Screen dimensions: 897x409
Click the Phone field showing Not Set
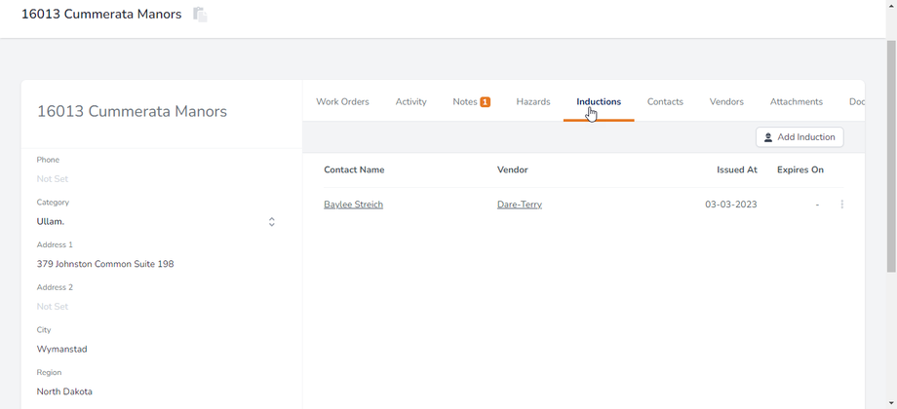53,179
